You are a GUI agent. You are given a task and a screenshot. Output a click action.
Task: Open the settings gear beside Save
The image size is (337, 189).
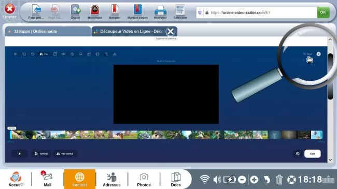coord(298,154)
